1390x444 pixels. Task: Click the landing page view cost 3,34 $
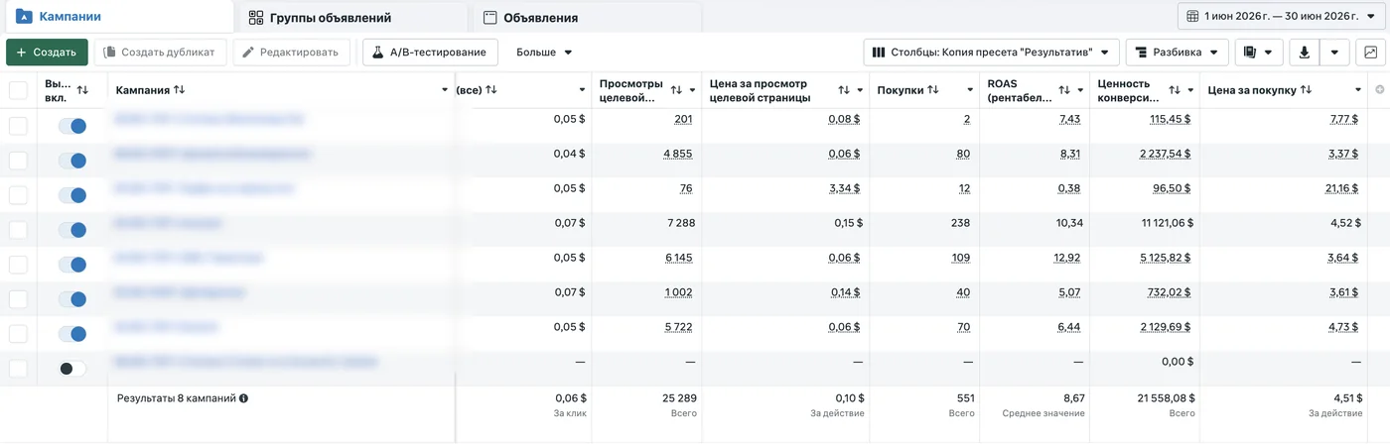coord(845,188)
